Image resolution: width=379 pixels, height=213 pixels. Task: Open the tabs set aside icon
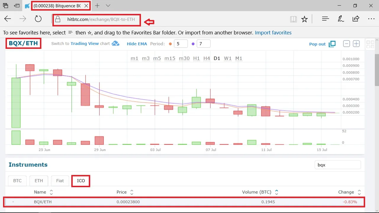(6, 6)
